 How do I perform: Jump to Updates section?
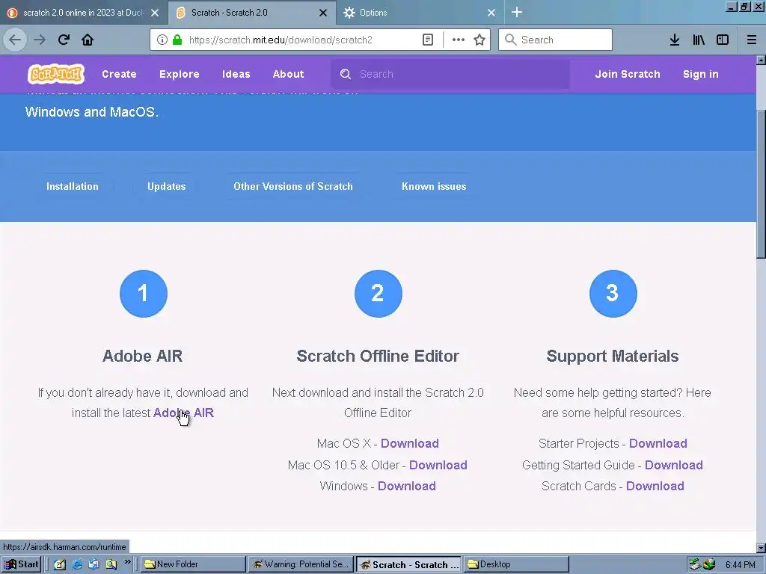point(167,186)
